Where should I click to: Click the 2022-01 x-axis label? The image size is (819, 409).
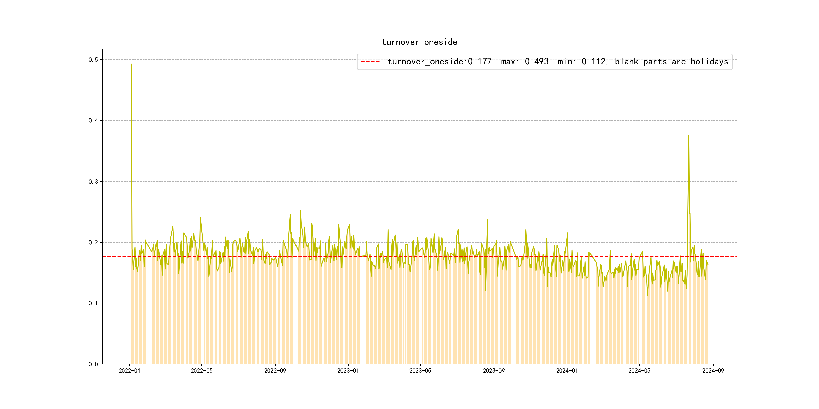click(129, 371)
